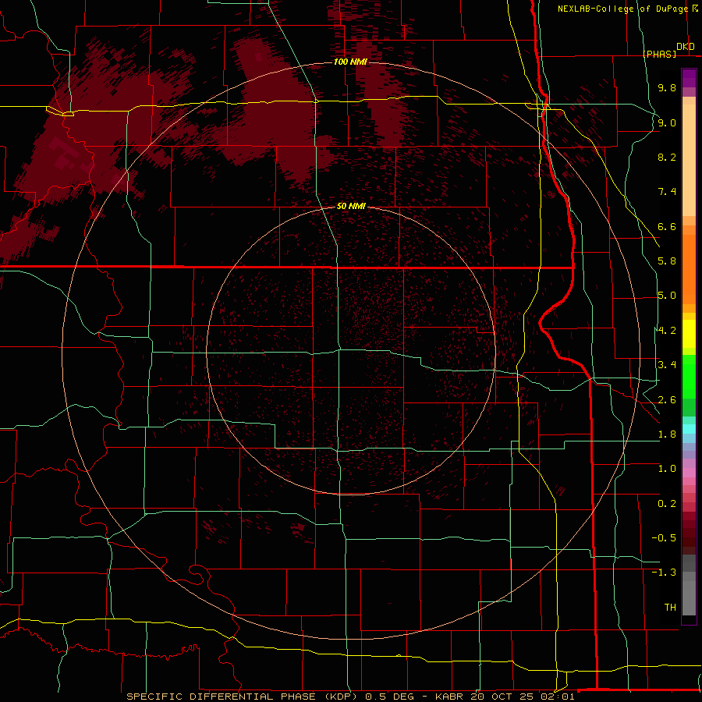Click the [PHAS] units label
Screen dimensions: 702x702
pyautogui.click(x=659, y=54)
